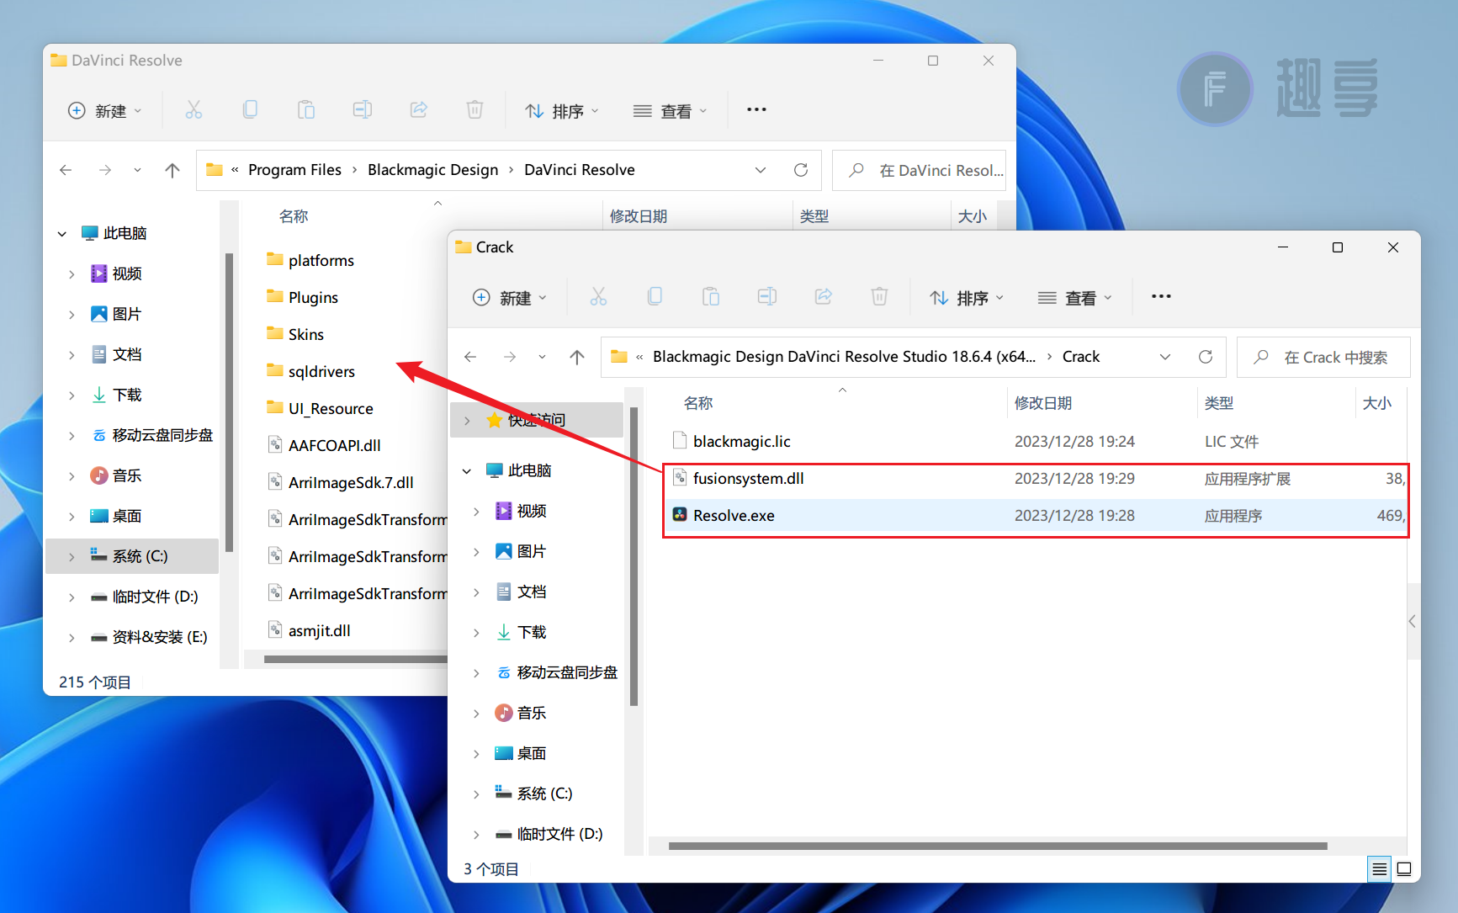Screen dimensions: 1458x913
Task: Click Paste icon in DaVinci Resolve window toolbar
Action: pos(306,110)
